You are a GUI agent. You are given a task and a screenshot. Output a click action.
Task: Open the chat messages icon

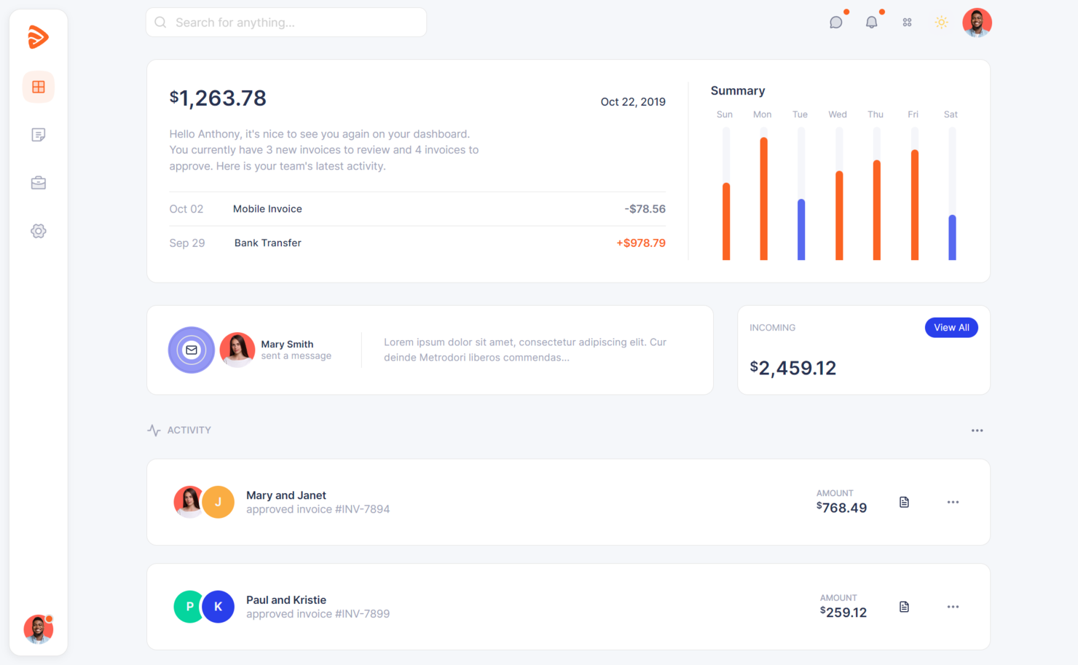(835, 23)
